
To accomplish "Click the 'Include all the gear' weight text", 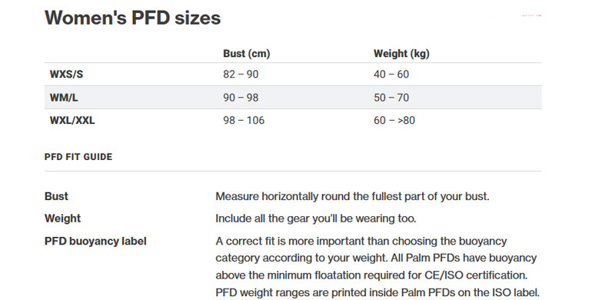I will (316, 218).
